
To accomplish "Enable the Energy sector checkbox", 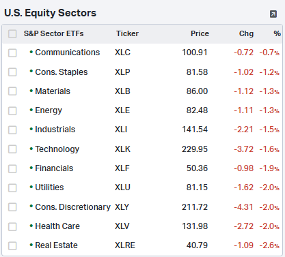I will (x=12, y=111).
